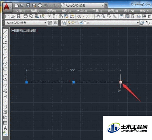Click the line's midpoint blue grip
Screen dimensions: 152x140
[74, 82]
